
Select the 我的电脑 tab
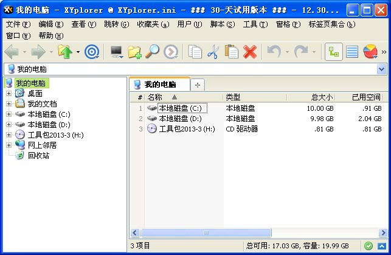[x=159, y=84]
